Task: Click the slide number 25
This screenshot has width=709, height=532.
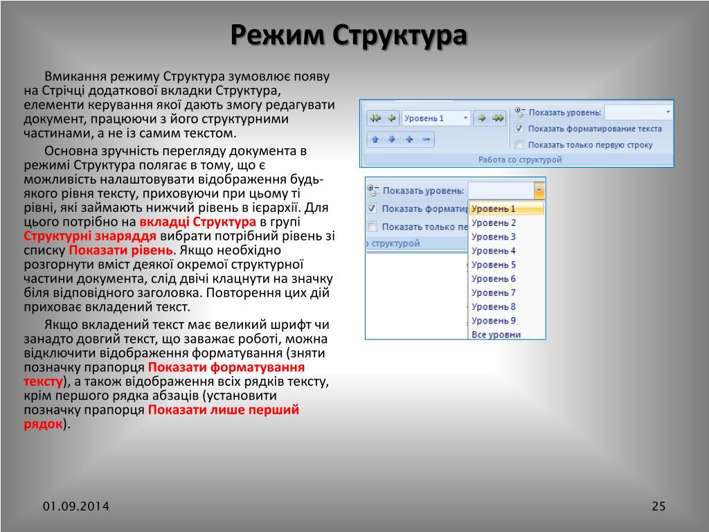Action: 658,506
